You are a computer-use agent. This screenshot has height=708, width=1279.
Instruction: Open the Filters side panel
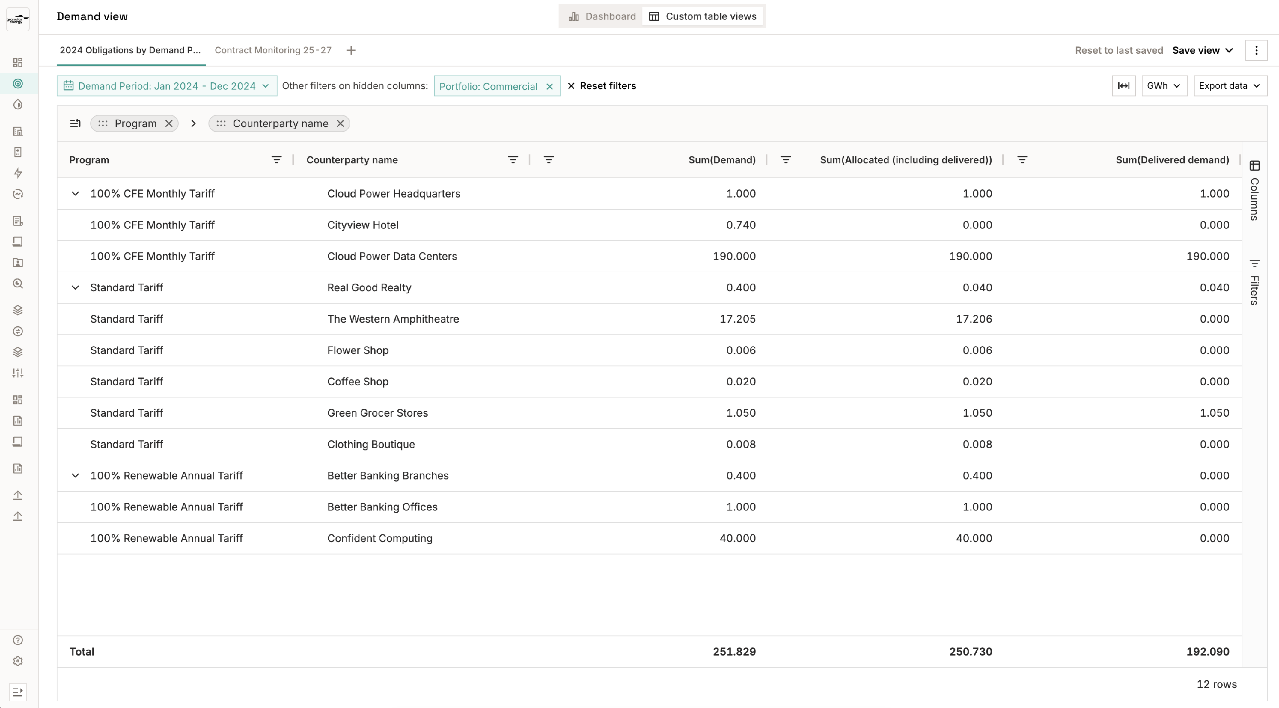click(1254, 283)
